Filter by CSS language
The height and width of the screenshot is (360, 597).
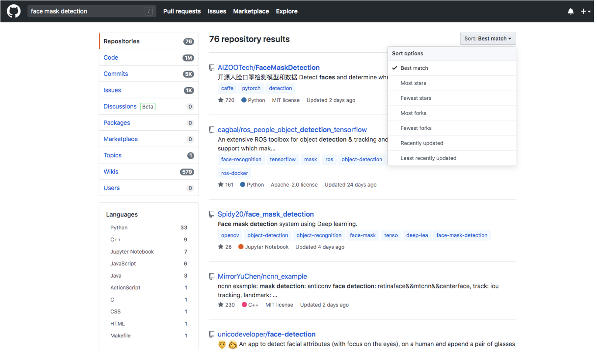(x=149, y=312)
